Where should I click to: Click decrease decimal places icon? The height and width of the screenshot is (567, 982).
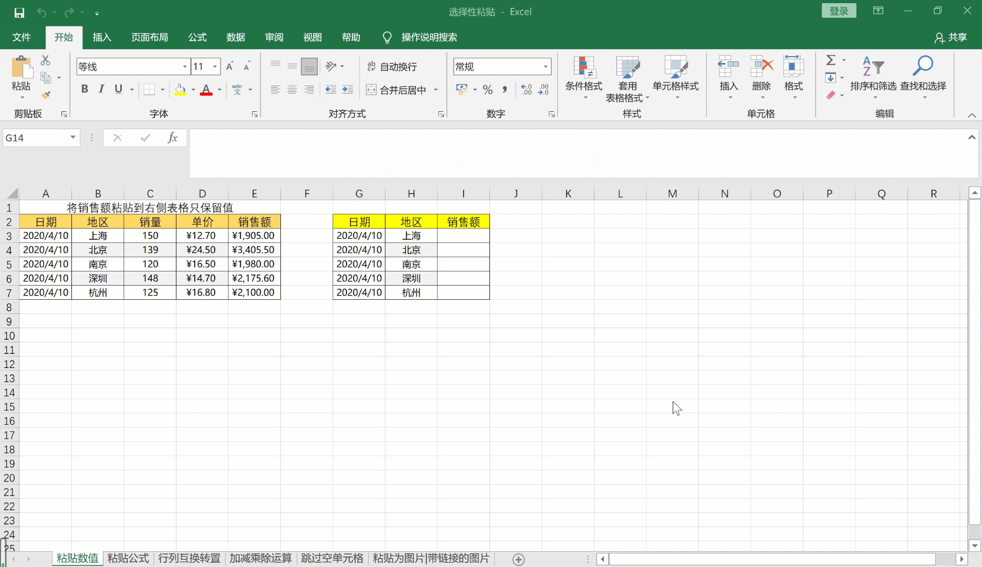pyautogui.click(x=544, y=90)
